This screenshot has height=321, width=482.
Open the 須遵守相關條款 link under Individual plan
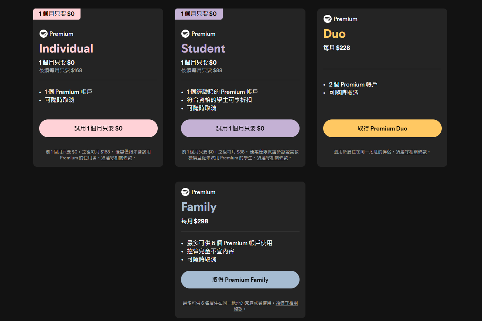tap(117, 158)
